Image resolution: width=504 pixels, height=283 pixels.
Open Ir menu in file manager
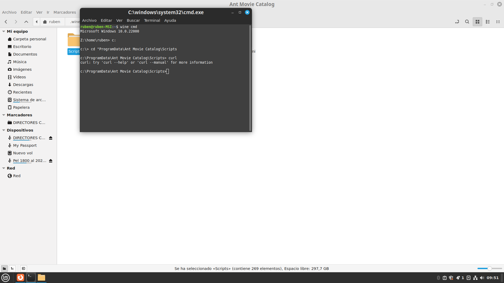click(x=48, y=12)
